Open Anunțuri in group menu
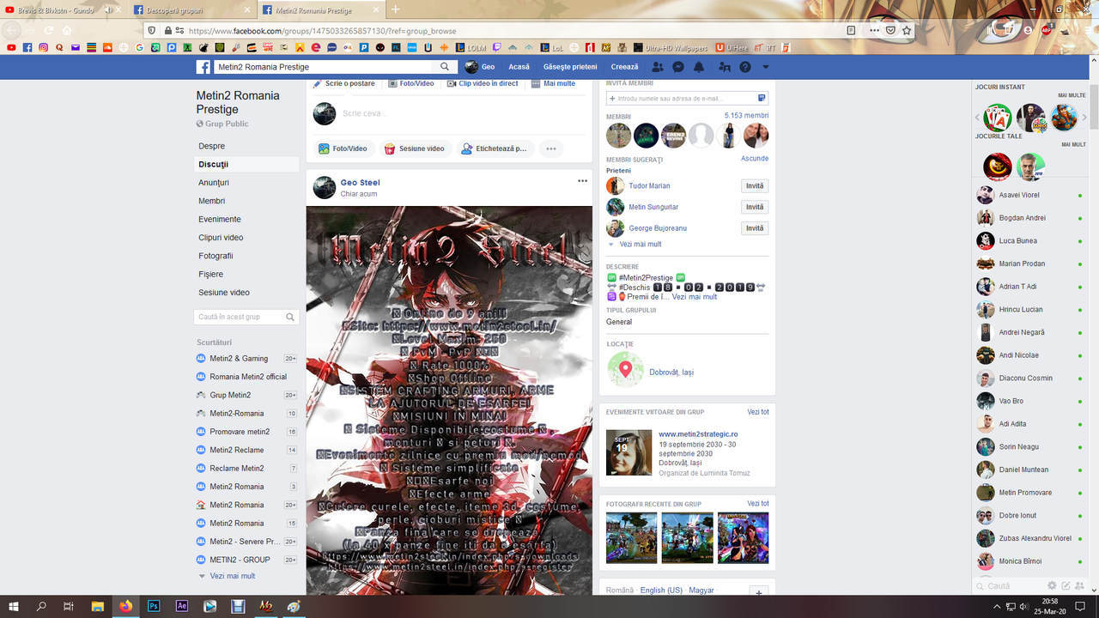1099x618 pixels. click(214, 183)
